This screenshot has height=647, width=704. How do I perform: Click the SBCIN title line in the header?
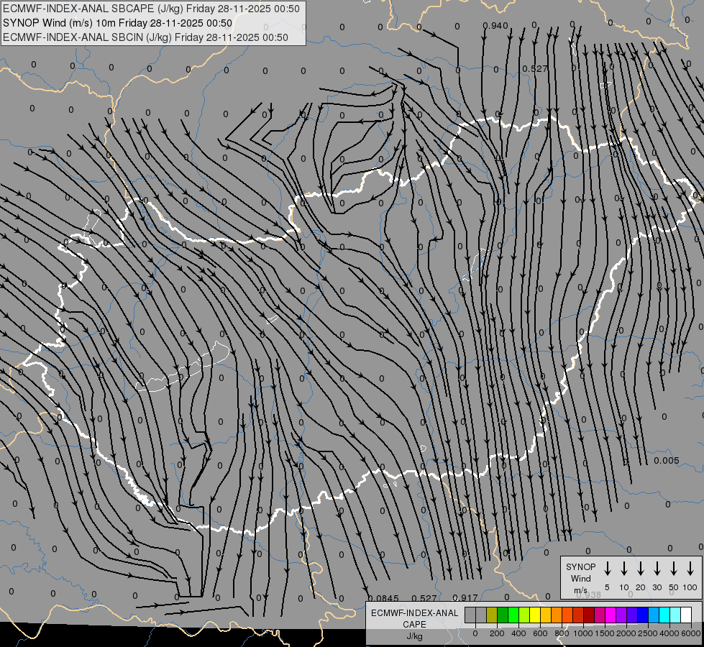(x=145, y=37)
